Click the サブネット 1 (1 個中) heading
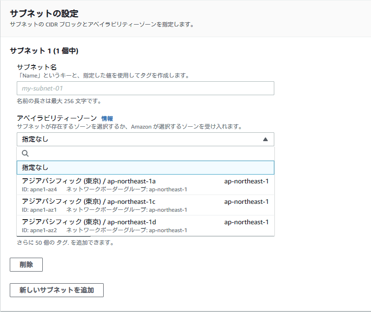Viewport: 371px width, 312px height. click(44, 51)
